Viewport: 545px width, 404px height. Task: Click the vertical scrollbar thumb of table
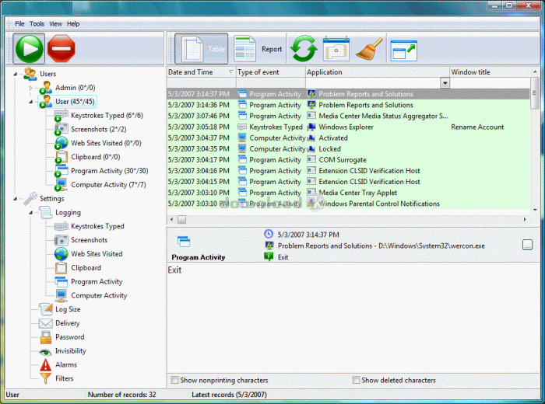(535, 93)
